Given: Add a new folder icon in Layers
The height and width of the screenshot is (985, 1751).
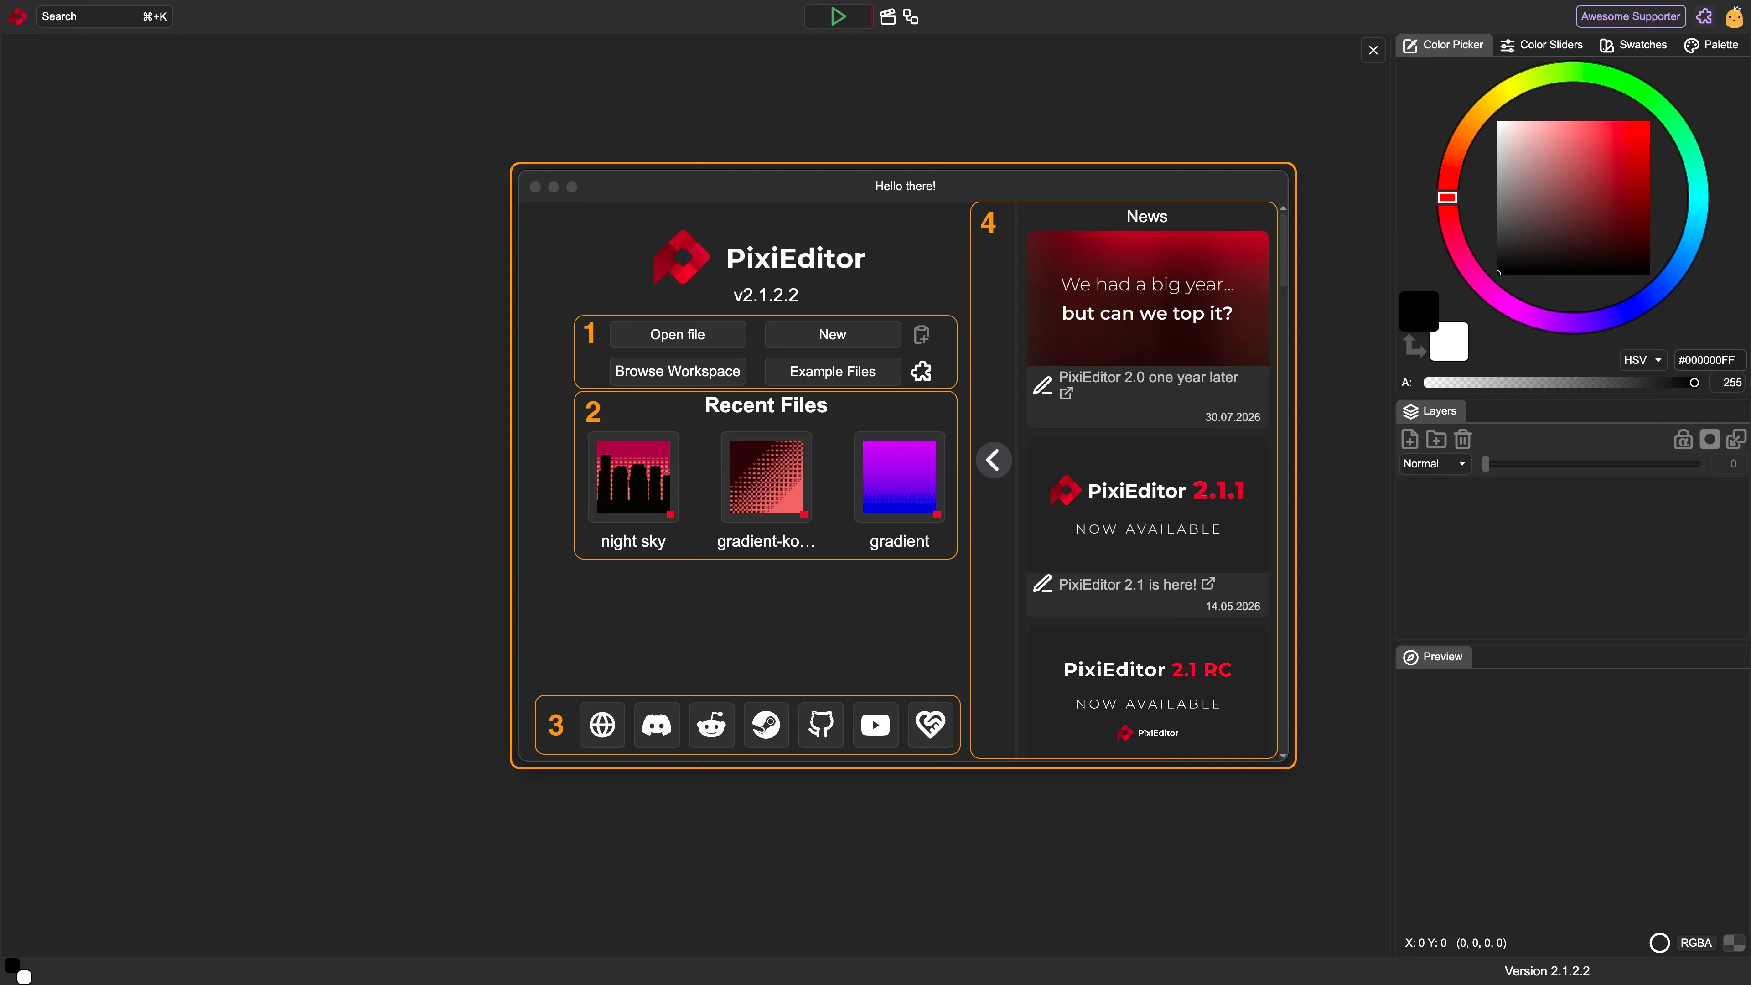Looking at the screenshot, I should coord(1435,439).
